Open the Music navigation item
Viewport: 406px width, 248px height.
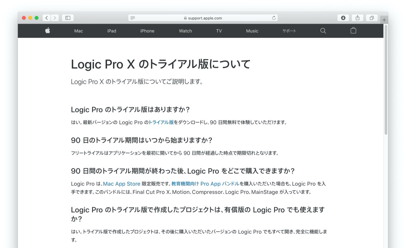coord(252,31)
